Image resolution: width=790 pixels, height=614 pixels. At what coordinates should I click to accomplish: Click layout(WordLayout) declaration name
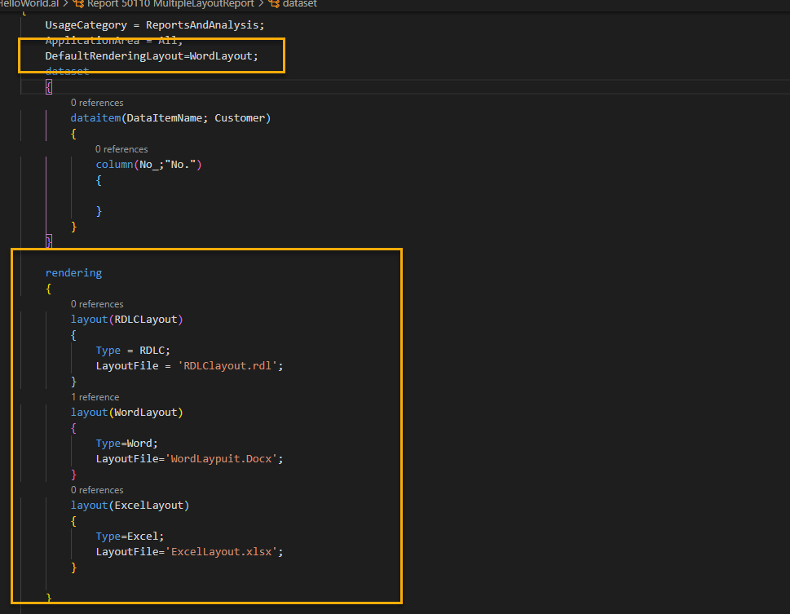click(x=147, y=413)
